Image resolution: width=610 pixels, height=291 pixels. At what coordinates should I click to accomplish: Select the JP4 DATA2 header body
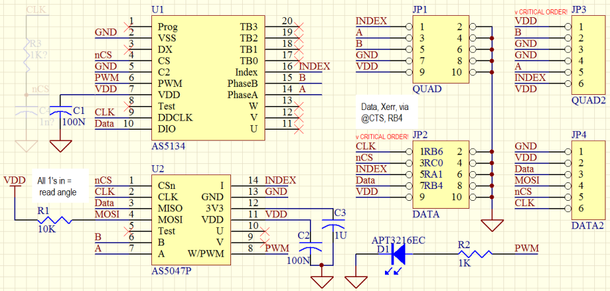pyautogui.click(x=588, y=180)
